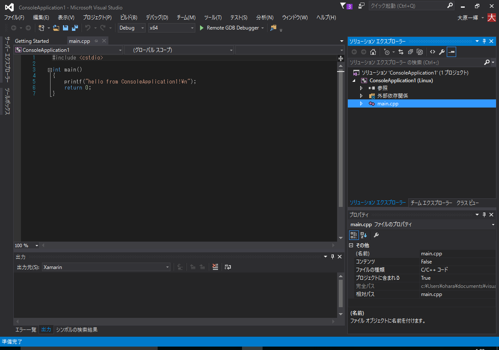Click the Solution Explorer search magnifier icon

tap(487, 63)
